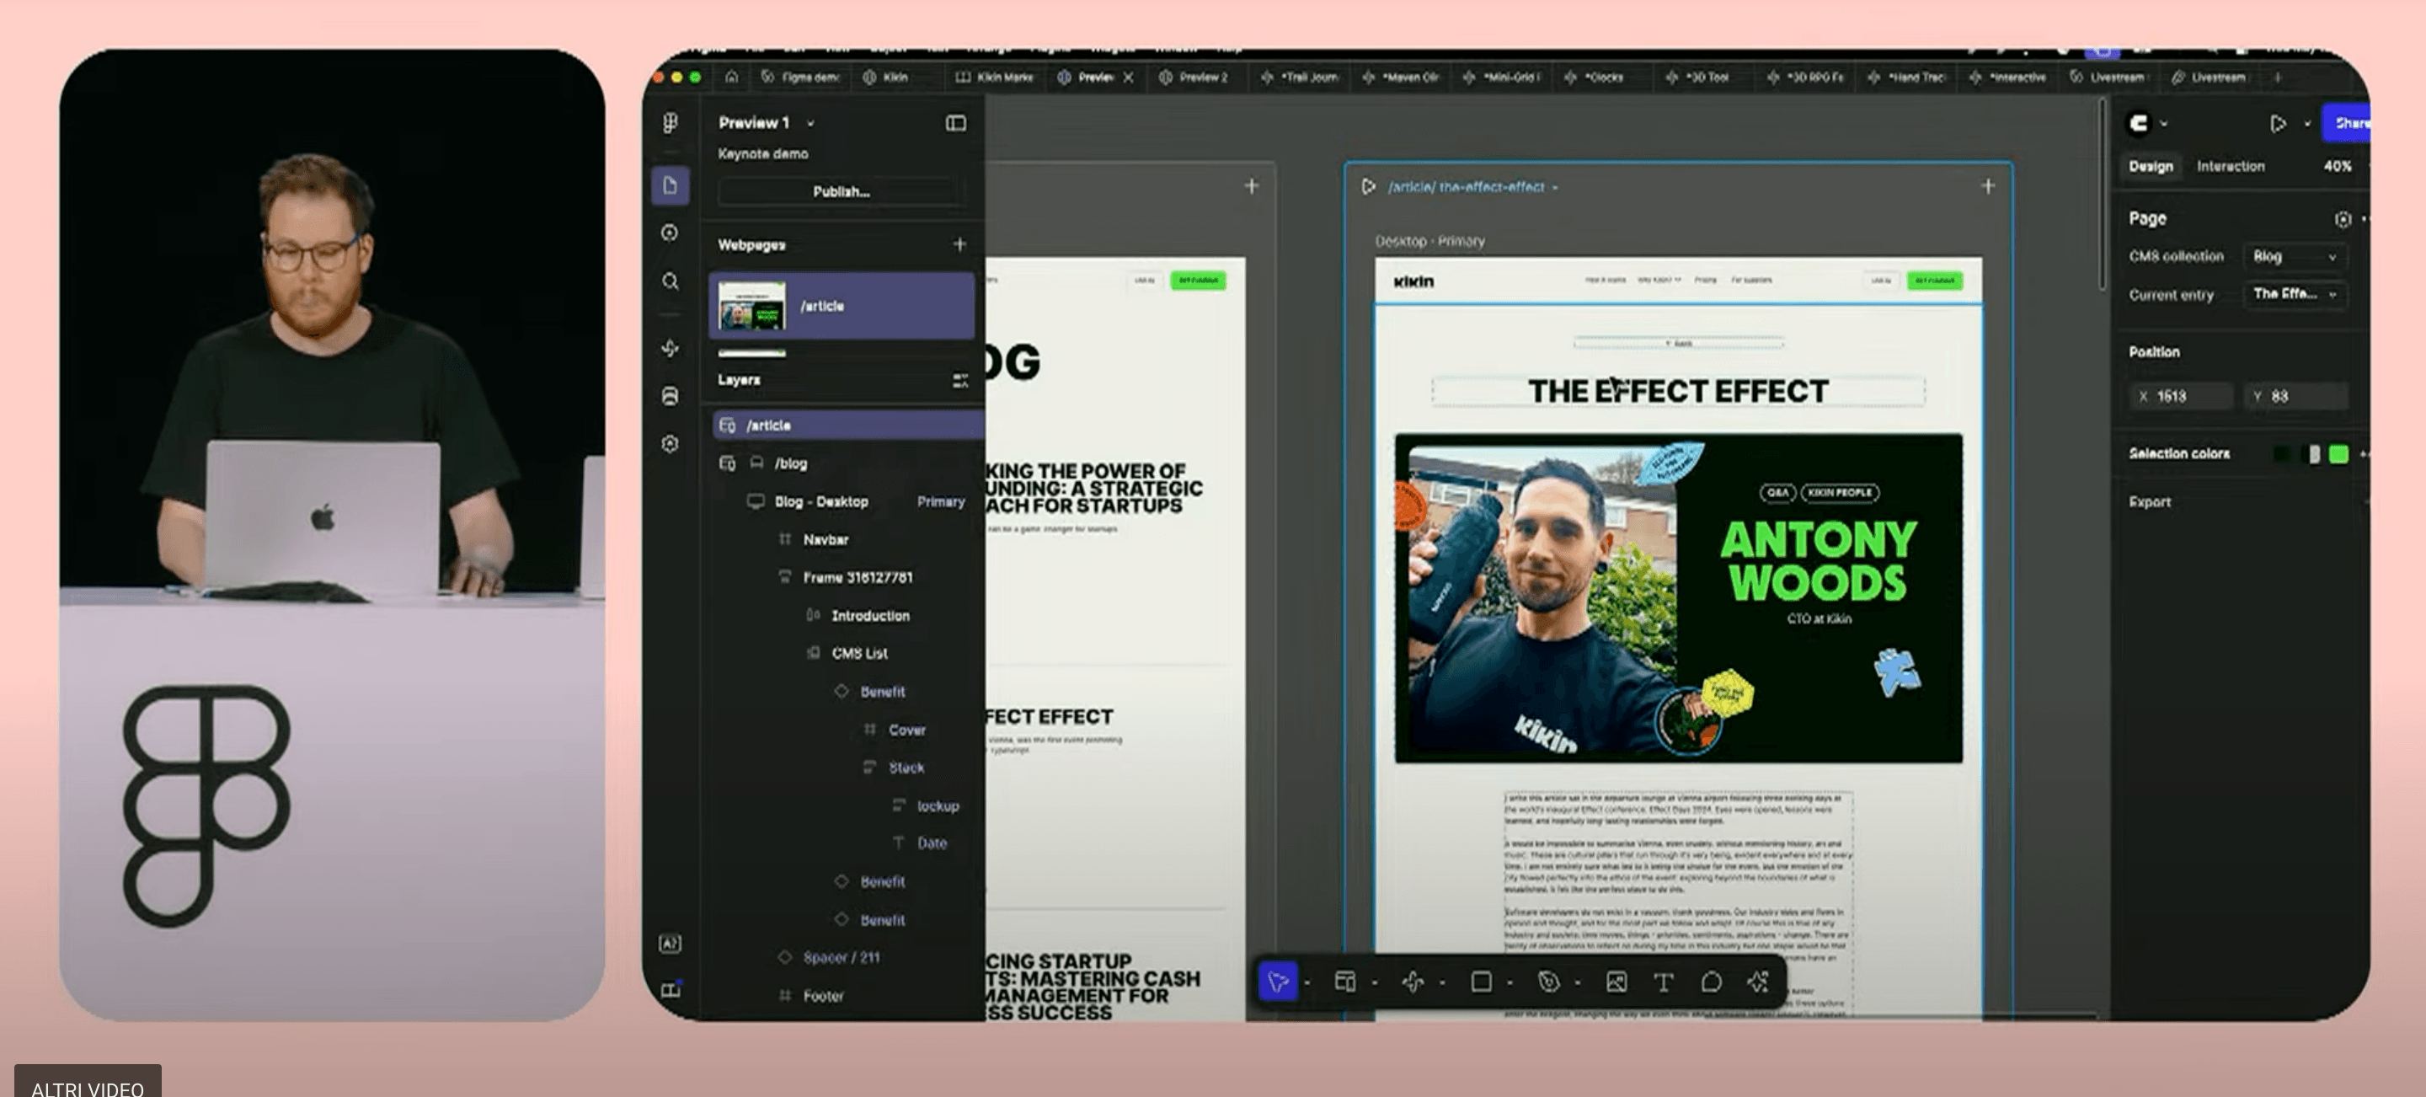This screenshot has height=1097, width=2426.
Task: Open the Figma main menu logo
Action: point(671,122)
